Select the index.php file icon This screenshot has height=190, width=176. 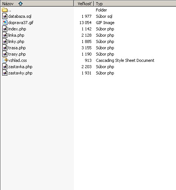[x=5, y=29]
